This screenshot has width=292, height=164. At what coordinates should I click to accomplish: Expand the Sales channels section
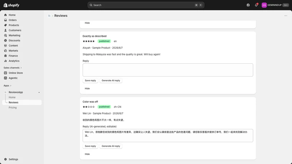click(x=12, y=68)
